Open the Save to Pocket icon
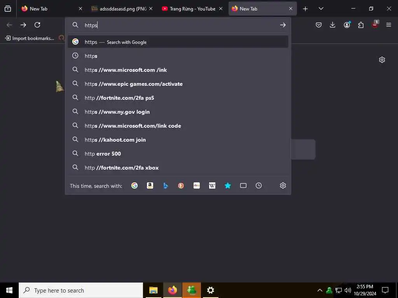This screenshot has width=398, height=298. [319, 25]
